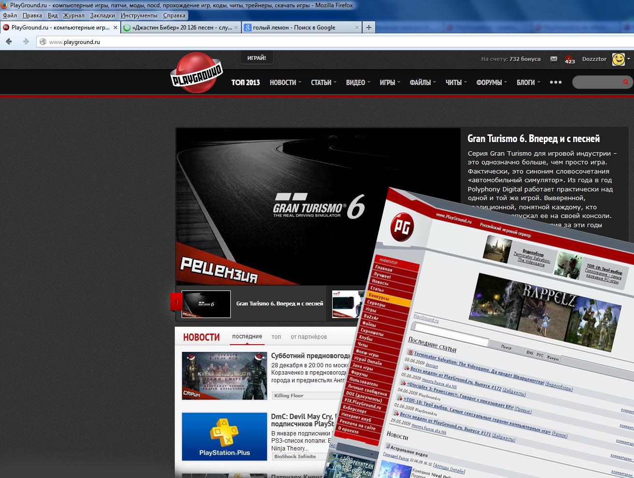Click the ИГРАЙ! button
Screen dimensions: 634x478
tap(257, 58)
